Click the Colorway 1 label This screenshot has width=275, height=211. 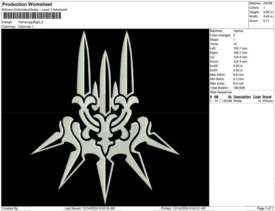(26, 27)
